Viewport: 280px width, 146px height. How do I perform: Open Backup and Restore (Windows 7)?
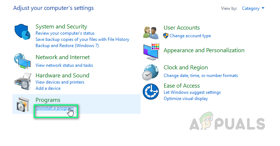(x=67, y=46)
